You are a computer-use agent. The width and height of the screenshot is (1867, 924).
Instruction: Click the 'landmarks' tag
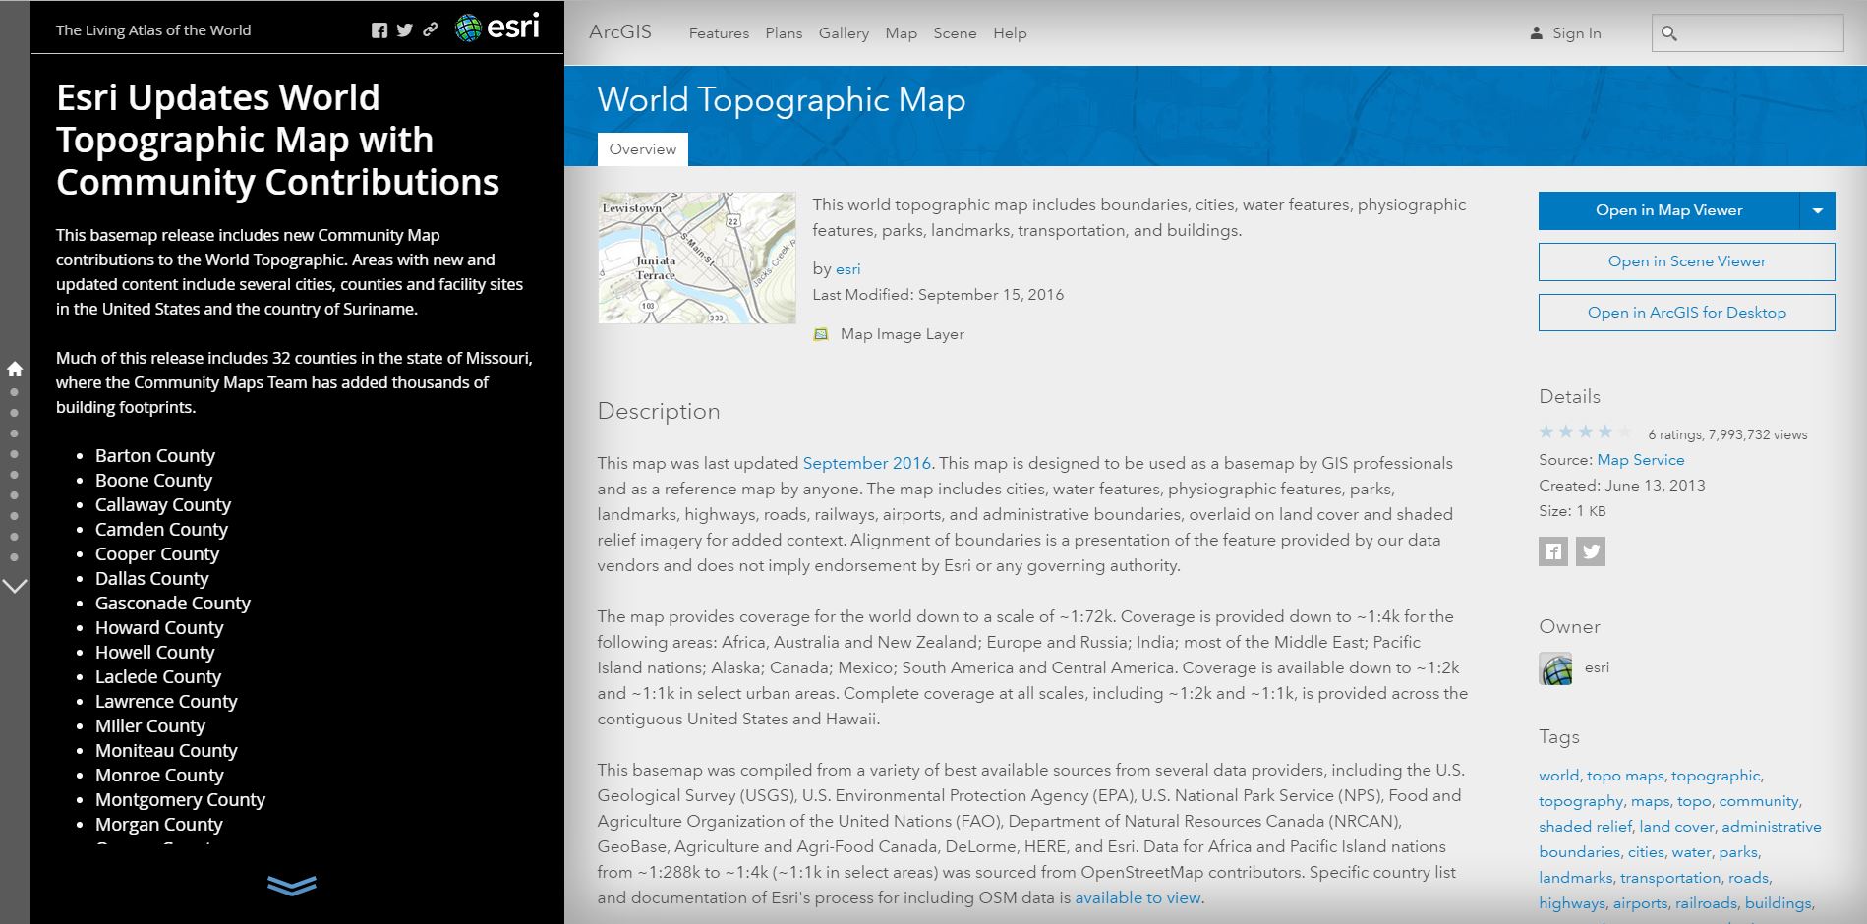click(1575, 878)
